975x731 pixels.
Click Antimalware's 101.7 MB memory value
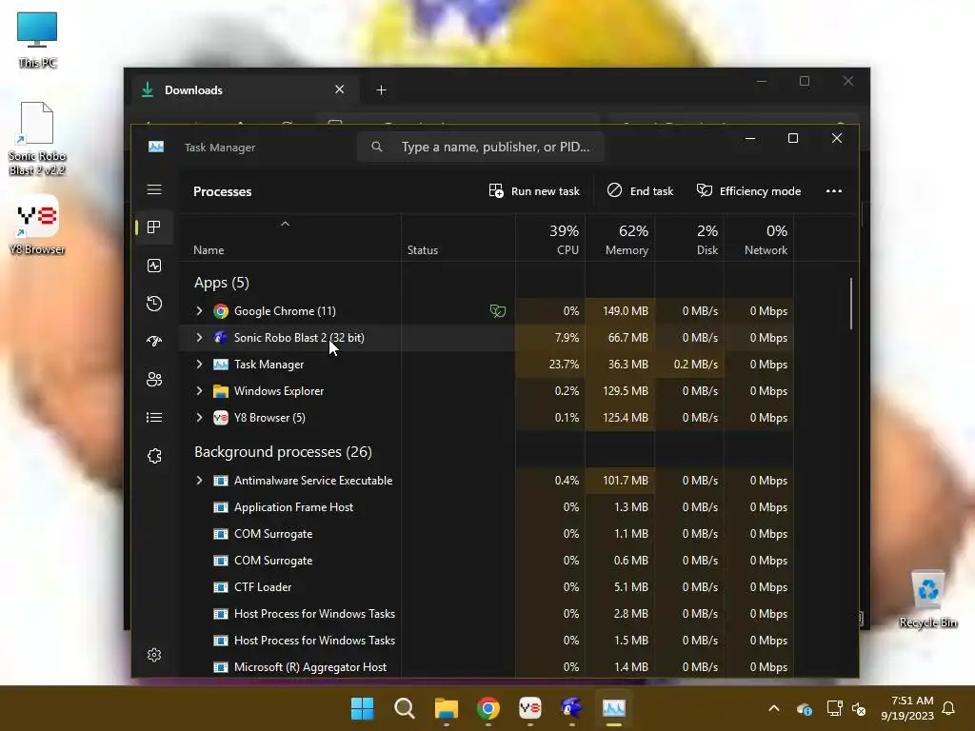tap(625, 481)
